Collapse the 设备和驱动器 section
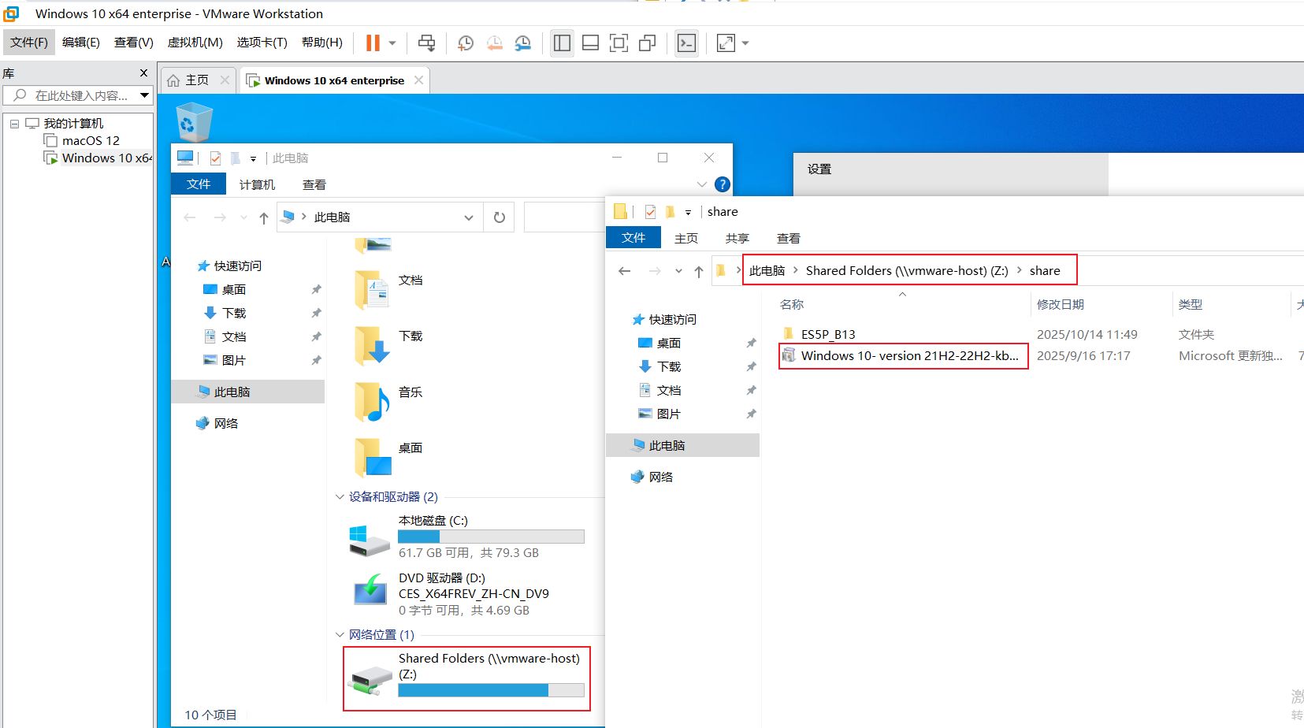 coord(340,497)
